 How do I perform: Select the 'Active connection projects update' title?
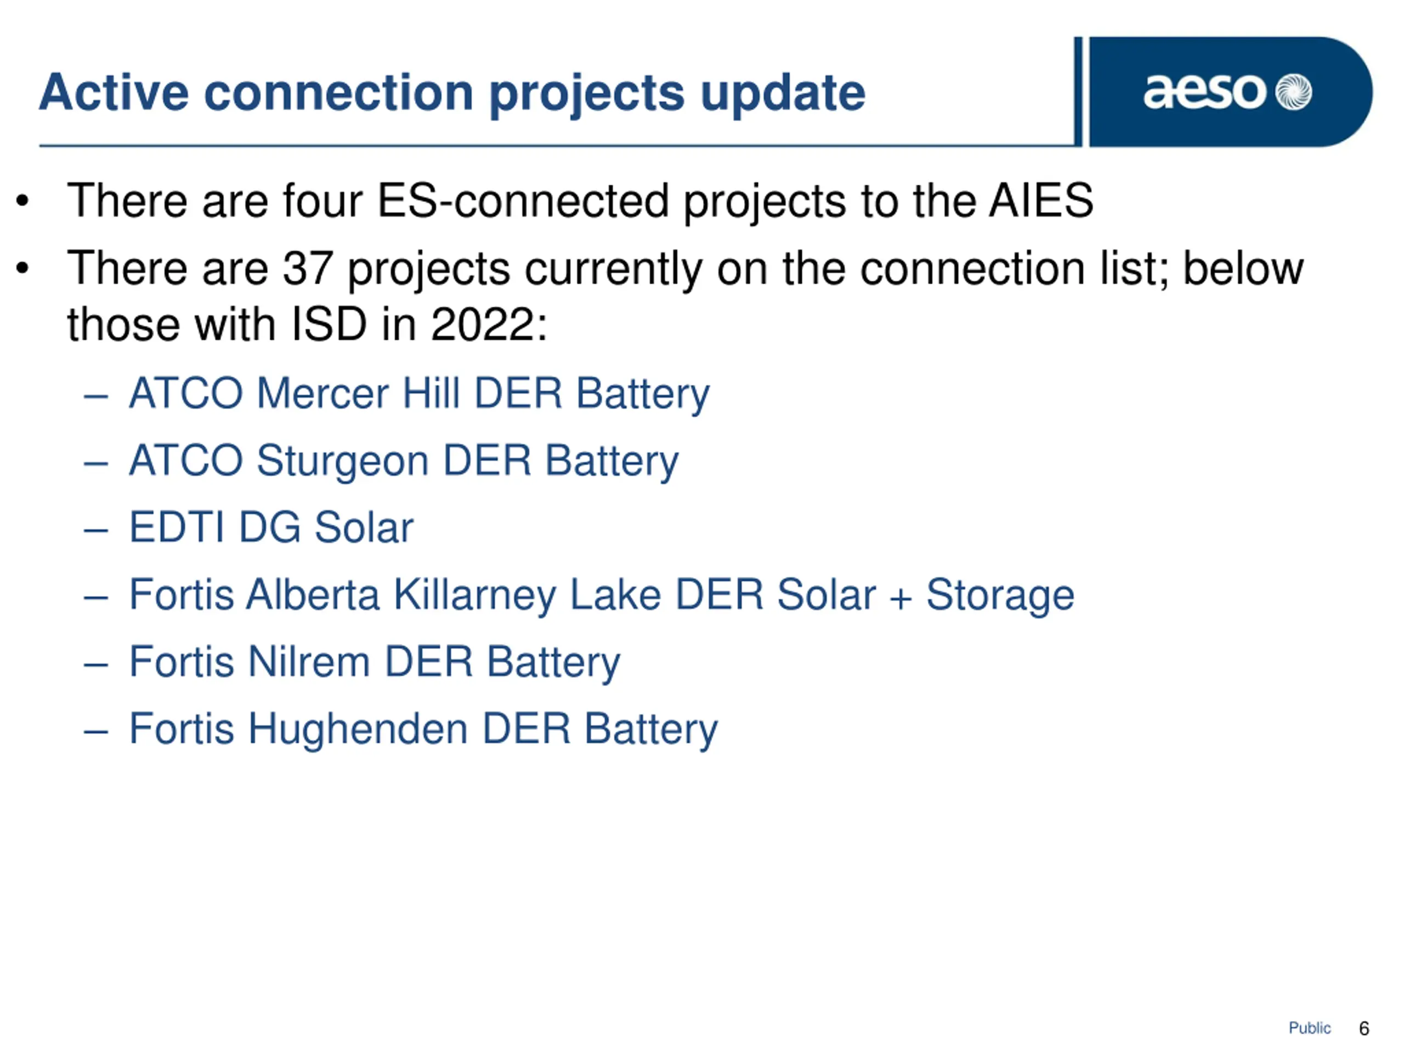tap(452, 93)
